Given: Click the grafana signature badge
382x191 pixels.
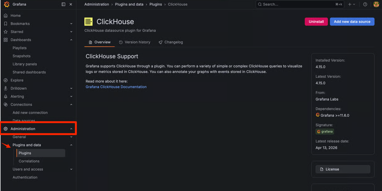Looking at the screenshot, I should click(x=325, y=131).
